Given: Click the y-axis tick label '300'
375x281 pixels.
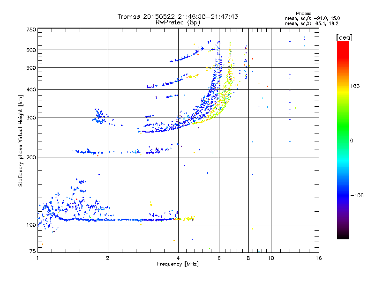Looking at the screenshot, I should click(x=31, y=118).
